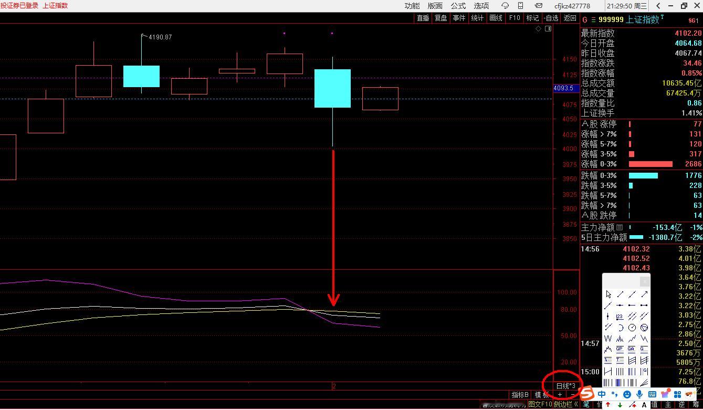This screenshot has width=703, height=410.
Task: Click the mobile phone icon in title bar
Action: 520,6
